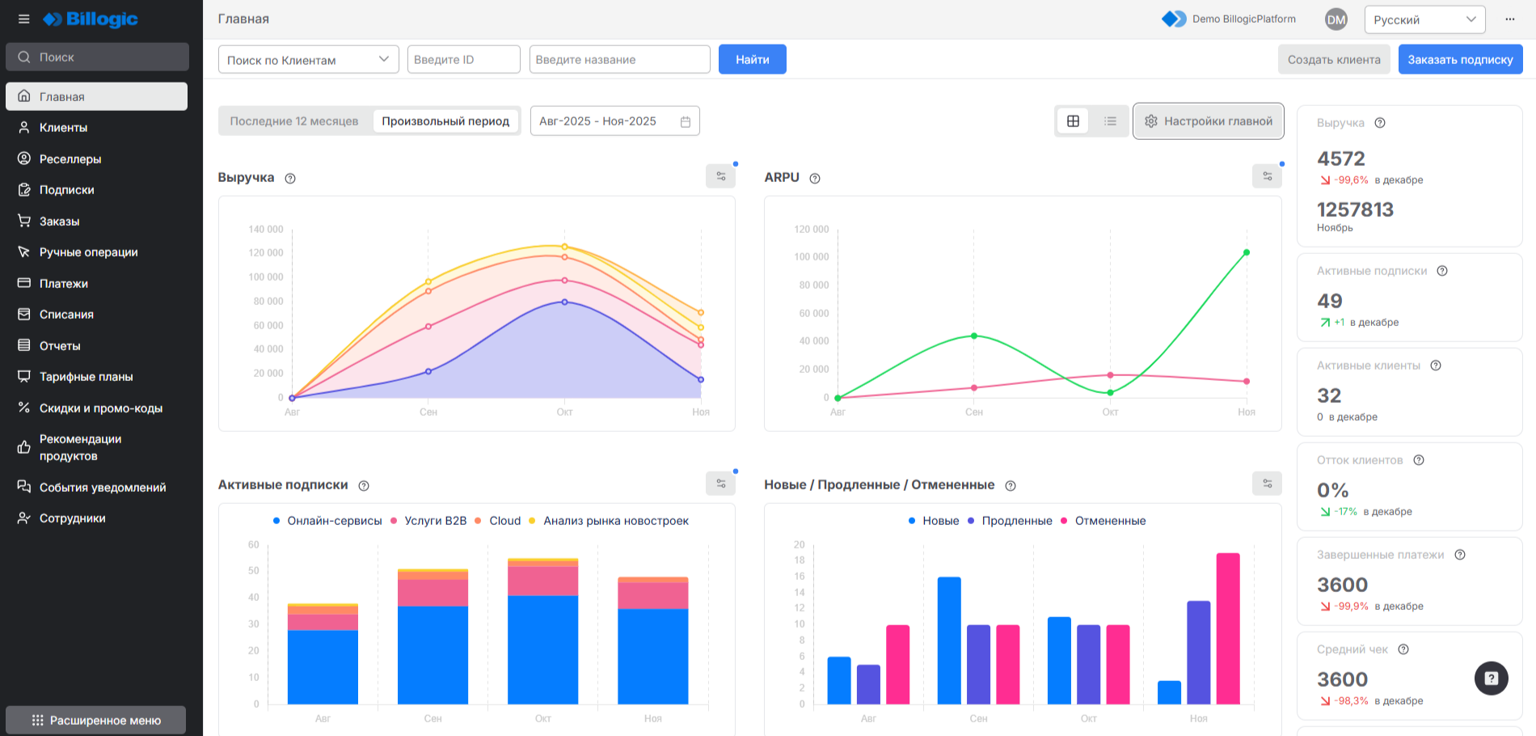Go to Подписки in sidebar
This screenshot has width=1536, height=736.
[x=67, y=190]
